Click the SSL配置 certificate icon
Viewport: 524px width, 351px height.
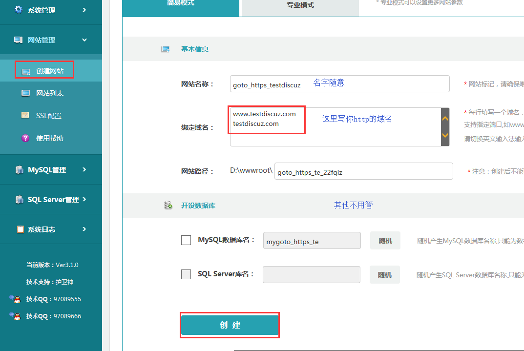click(25, 116)
